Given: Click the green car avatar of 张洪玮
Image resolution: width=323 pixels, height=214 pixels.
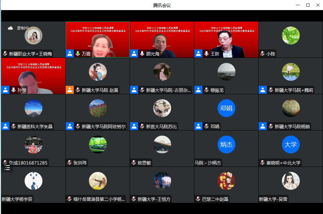Looking at the screenshot, I should click(98, 145).
